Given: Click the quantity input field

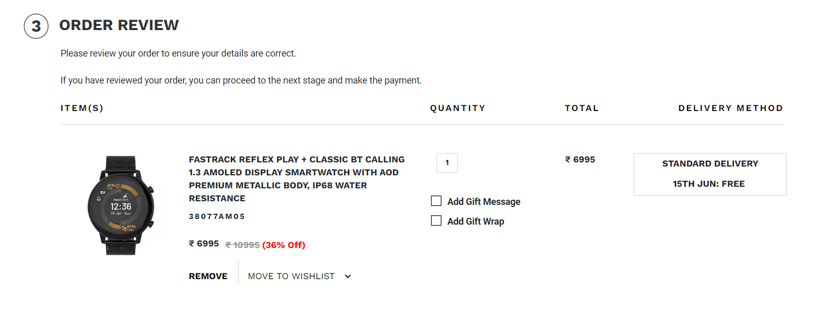Looking at the screenshot, I should click(x=447, y=163).
